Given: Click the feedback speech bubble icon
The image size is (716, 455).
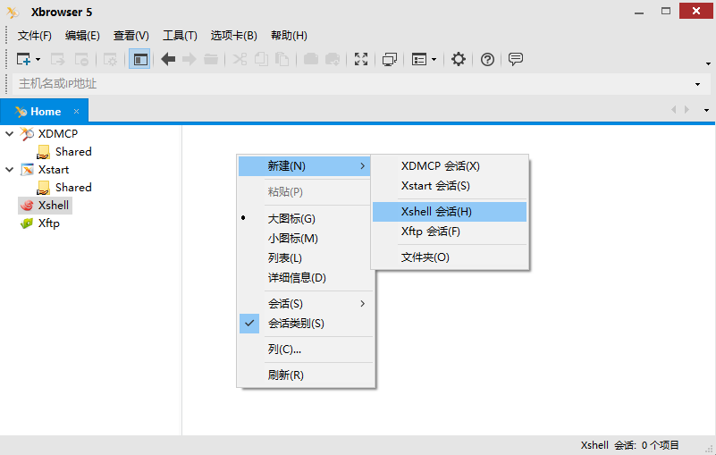Looking at the screenshot, I should click(x=516, y=59).
